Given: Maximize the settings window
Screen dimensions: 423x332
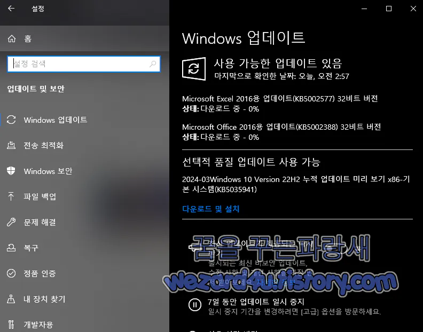Looking at the screenshot, I should (x=389, y=9).
